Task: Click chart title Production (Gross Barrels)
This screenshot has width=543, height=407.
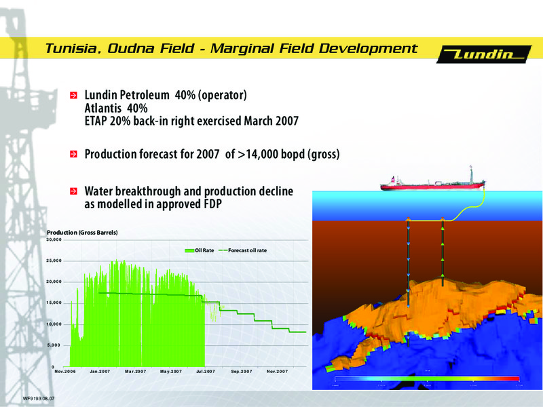Action: (82, 233)
